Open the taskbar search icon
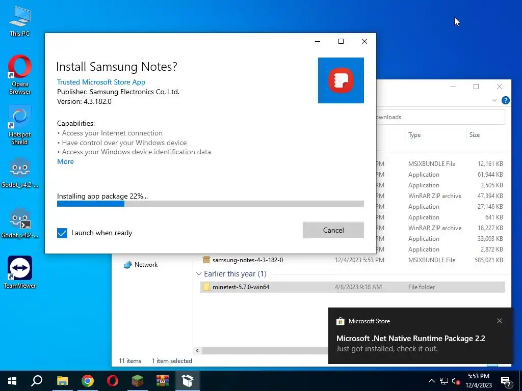This screenshot has width=522, height=391. (x=37, y=381)
